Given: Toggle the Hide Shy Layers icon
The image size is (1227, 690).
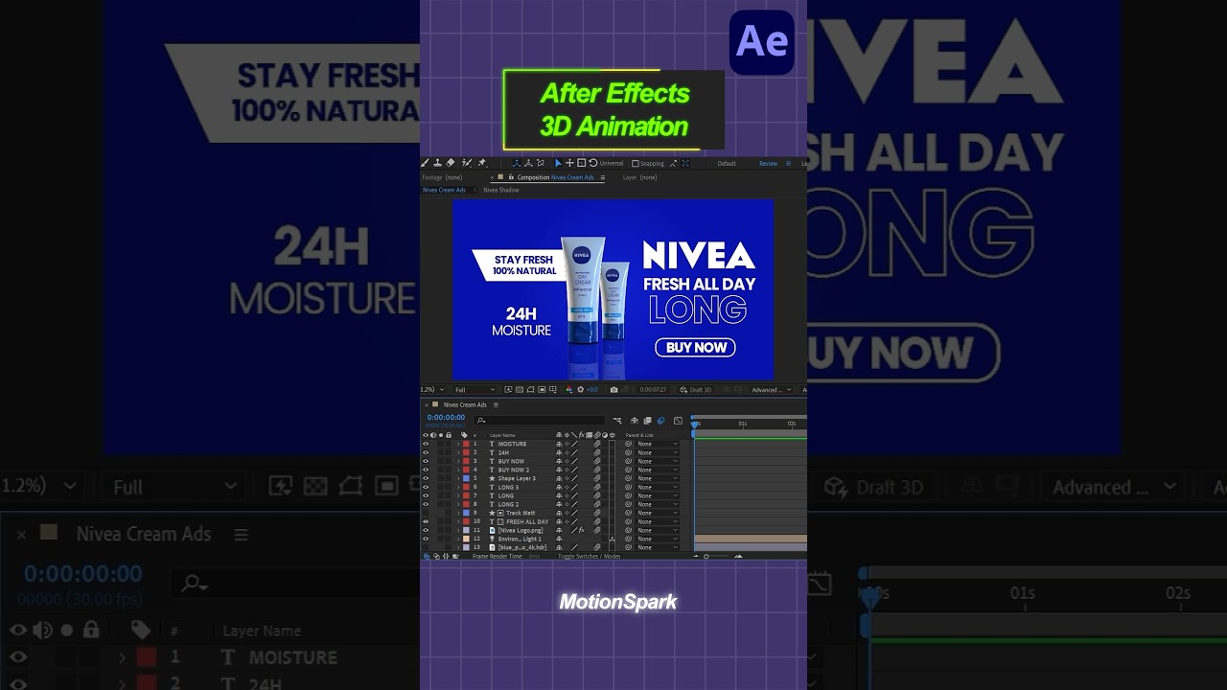Looking at the screenshot, I should (x=635, y=420).
